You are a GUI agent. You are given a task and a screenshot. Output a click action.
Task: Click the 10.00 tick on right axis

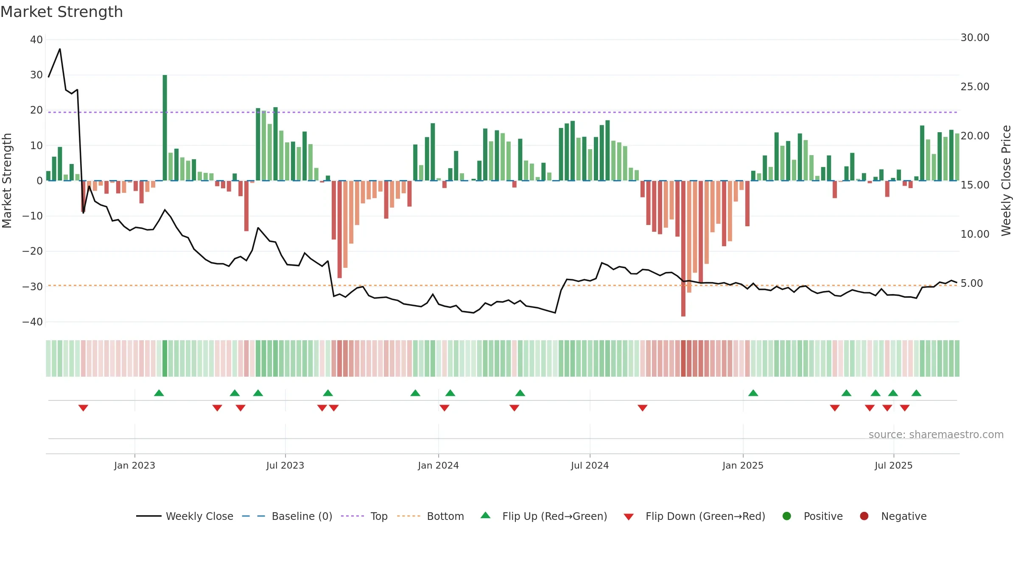[975, 234]
